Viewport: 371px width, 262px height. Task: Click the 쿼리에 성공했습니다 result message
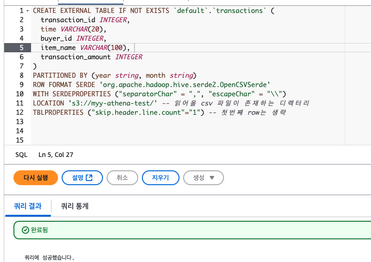pos(49,257)
